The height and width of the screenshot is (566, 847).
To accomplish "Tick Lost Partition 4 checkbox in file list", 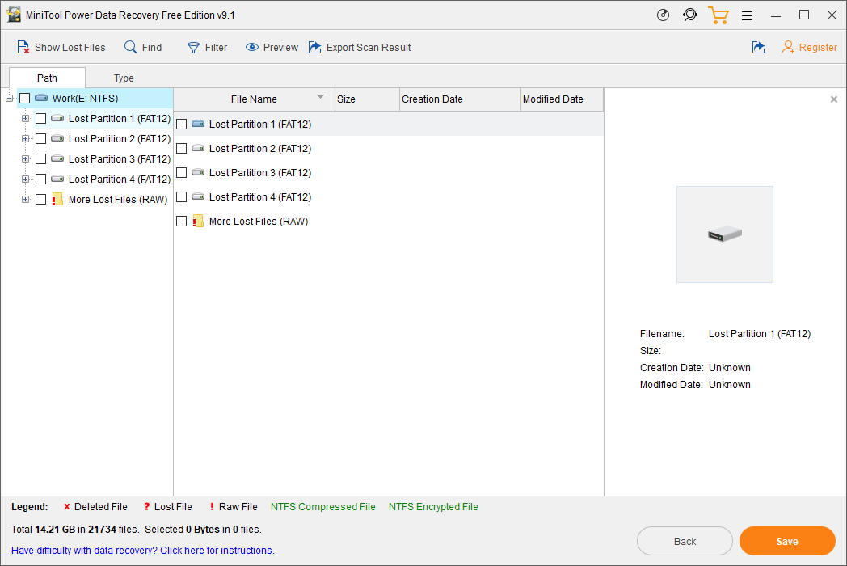I will pos(182,196).
